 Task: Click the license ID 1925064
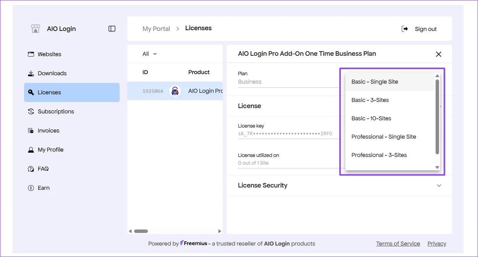coord(152,91)
